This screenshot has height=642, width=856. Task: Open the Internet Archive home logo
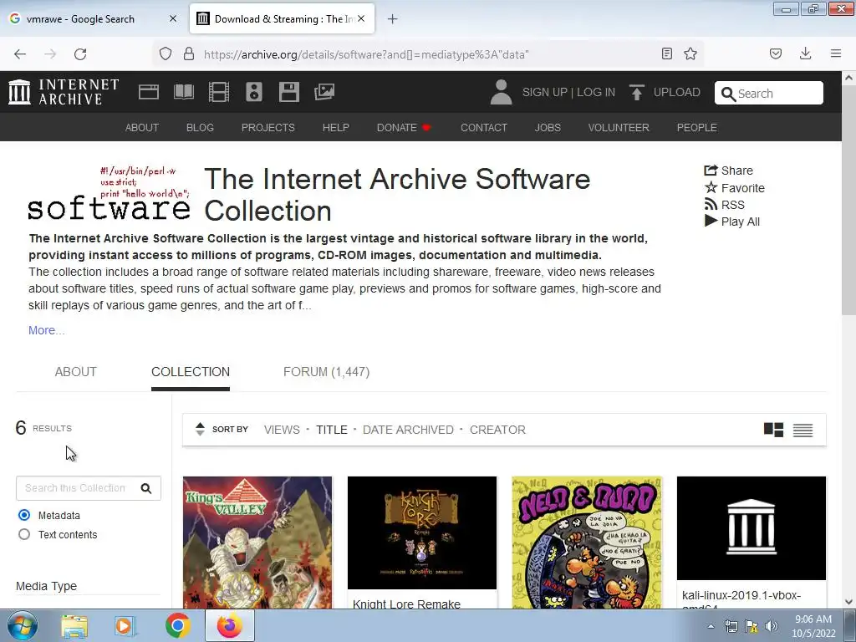click(x=64, y=92)
